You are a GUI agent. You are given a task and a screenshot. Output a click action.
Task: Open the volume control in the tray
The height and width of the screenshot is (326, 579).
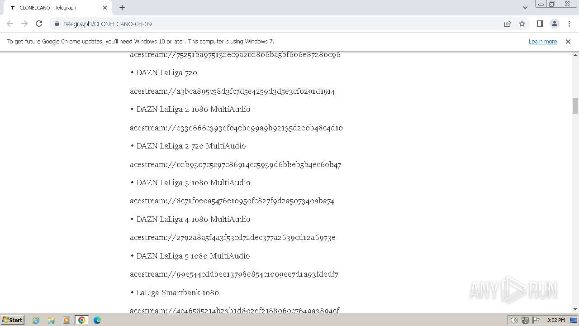coord(514,320)
